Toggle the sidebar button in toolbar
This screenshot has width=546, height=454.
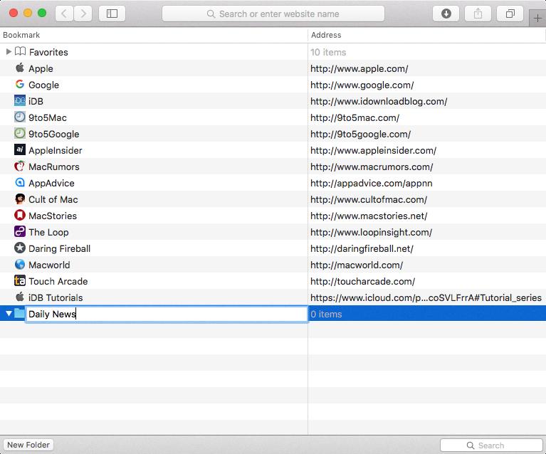coord(112,14)
